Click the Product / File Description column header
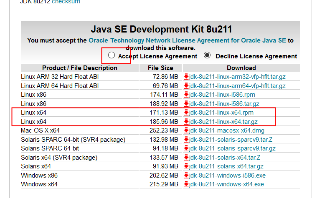312x198 pixels. coord(80,68)
